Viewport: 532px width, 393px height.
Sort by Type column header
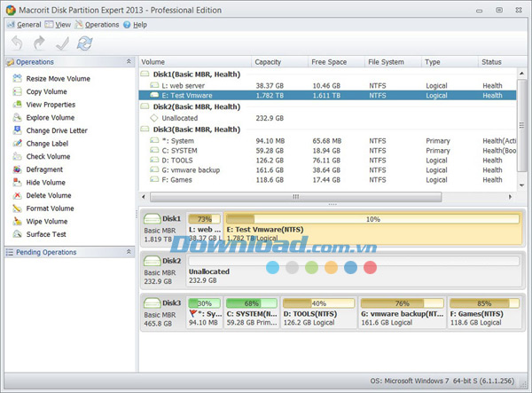(x=450, y=62)
